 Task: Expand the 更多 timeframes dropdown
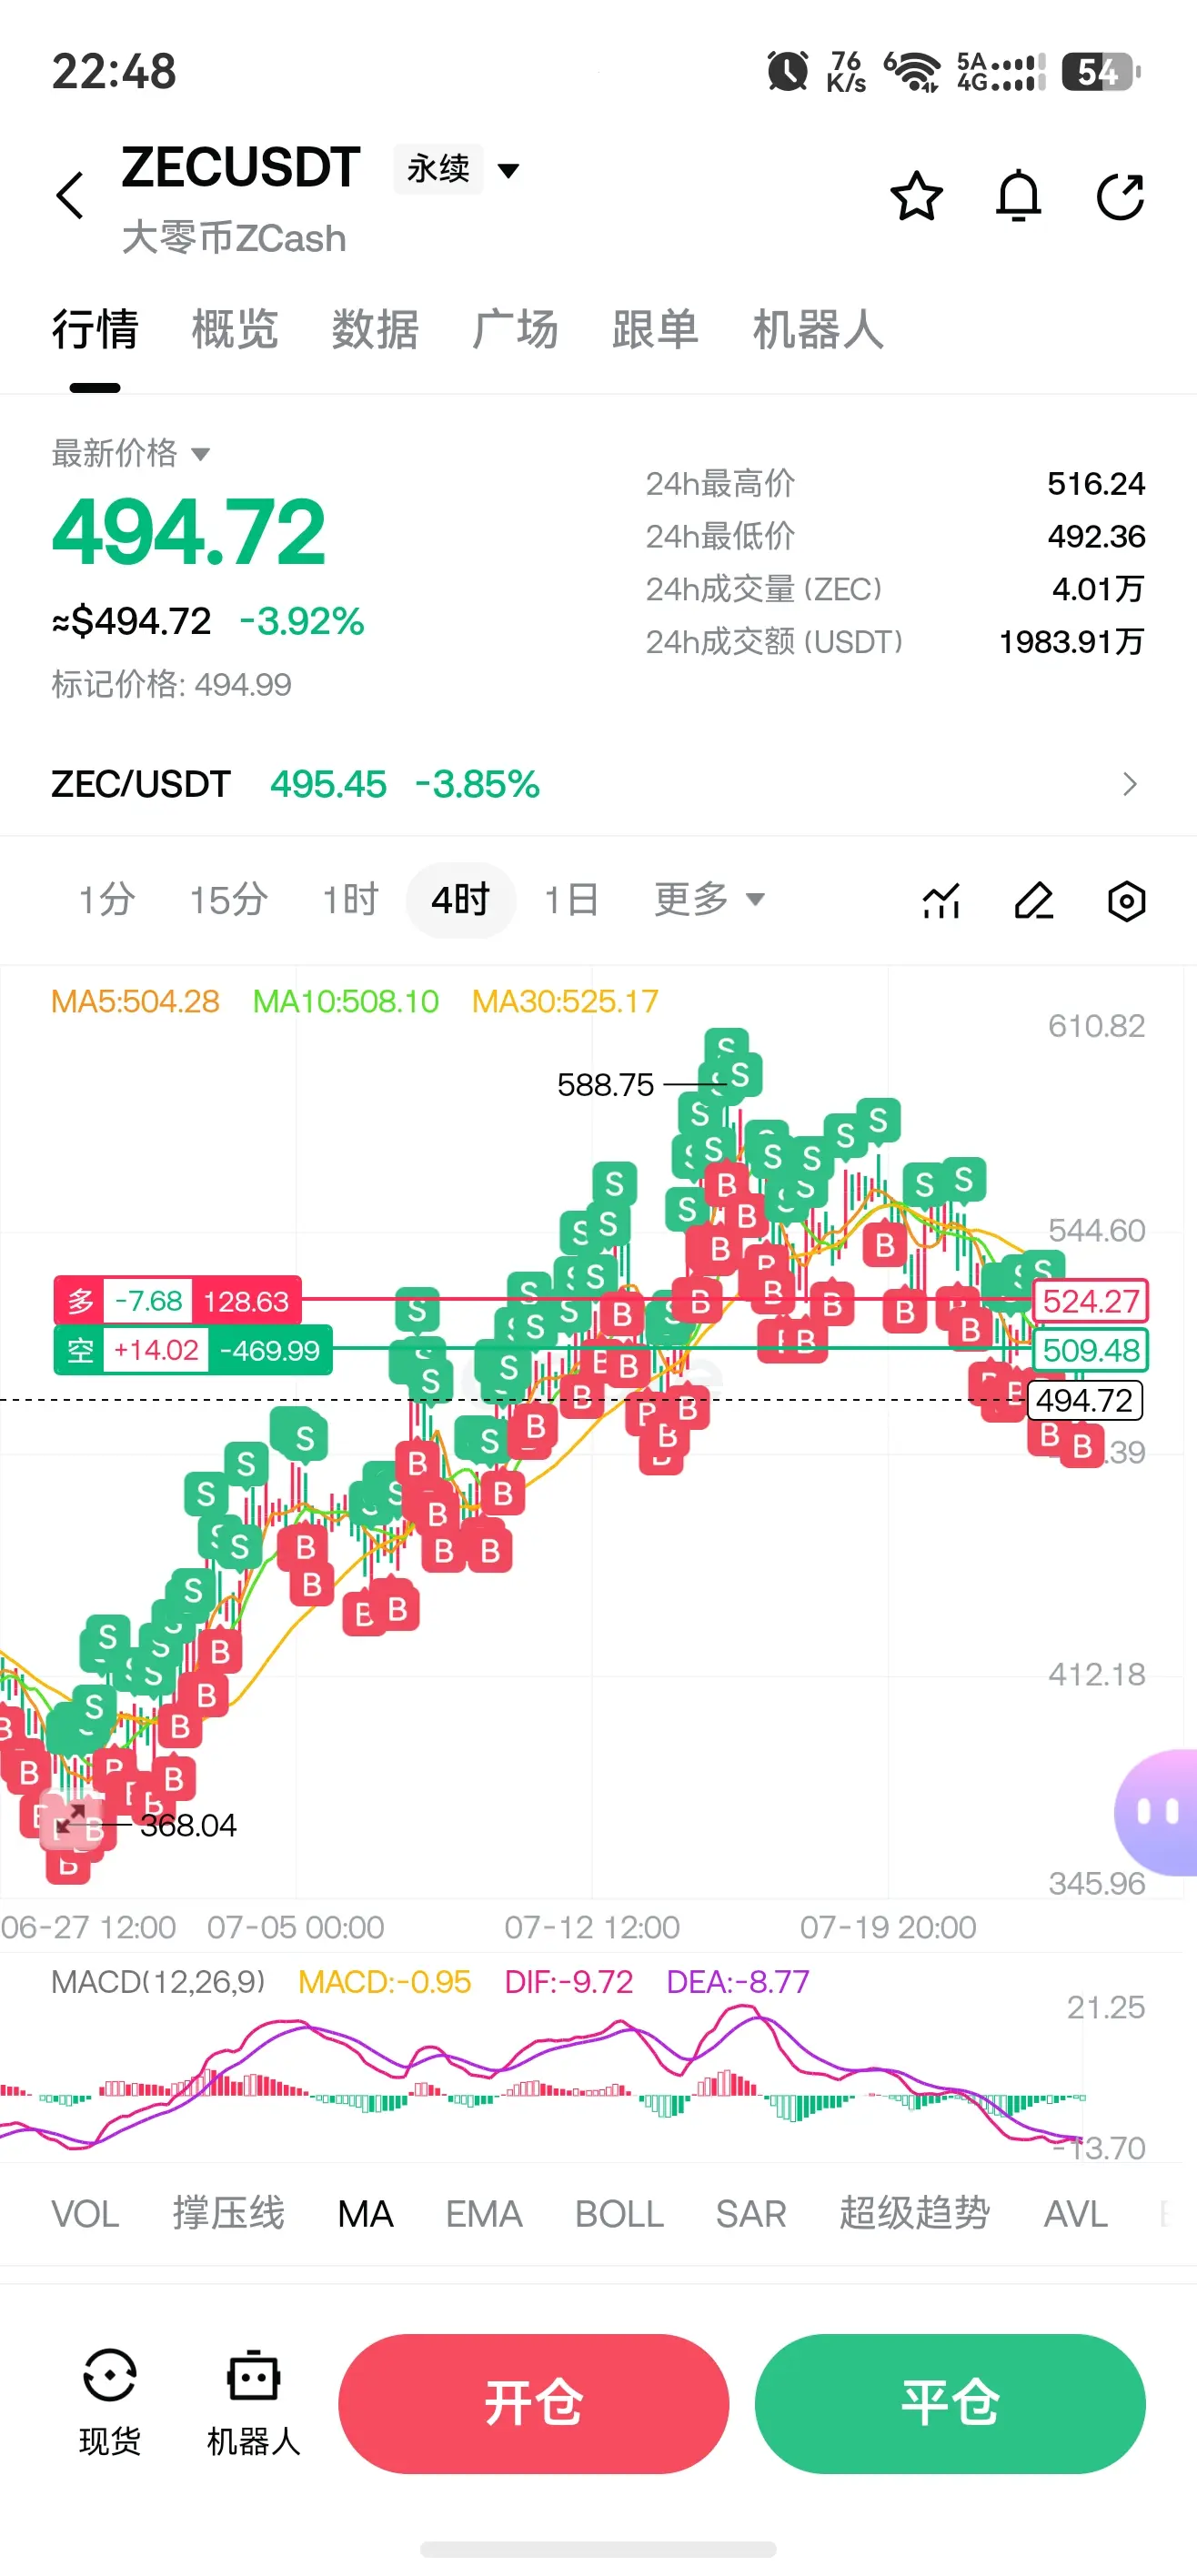709,899
